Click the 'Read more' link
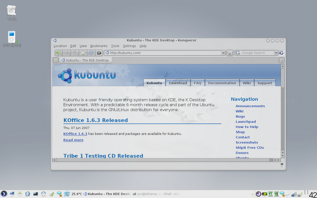This screenshot has height=198, width=317. point(73,140)
